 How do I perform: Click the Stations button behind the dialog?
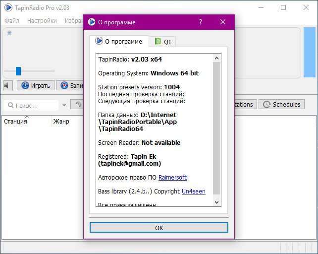[x=246, y=104]
